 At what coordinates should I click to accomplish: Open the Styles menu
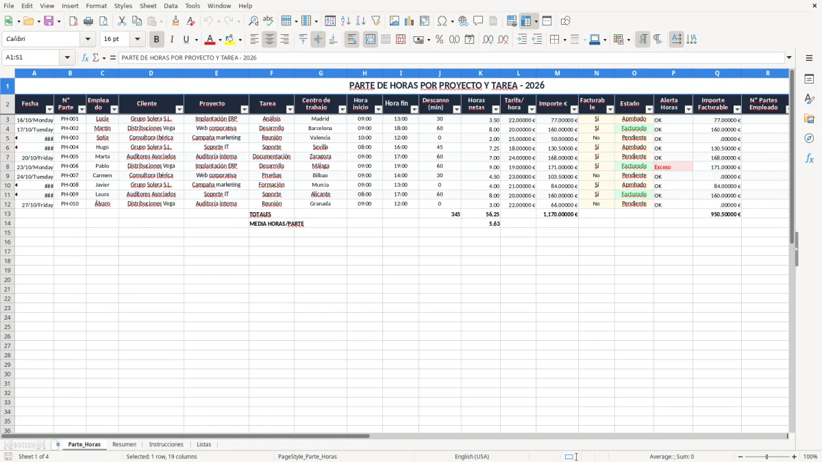[x=123, y=5]
